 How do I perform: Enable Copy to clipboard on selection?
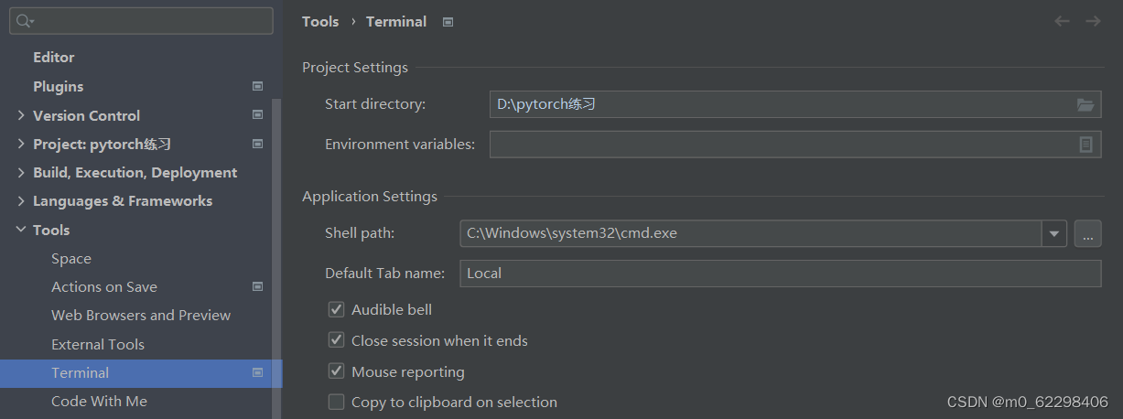click(x=336, y=402)
